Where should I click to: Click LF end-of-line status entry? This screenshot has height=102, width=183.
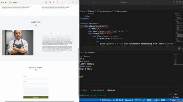(x=144, y=100)
